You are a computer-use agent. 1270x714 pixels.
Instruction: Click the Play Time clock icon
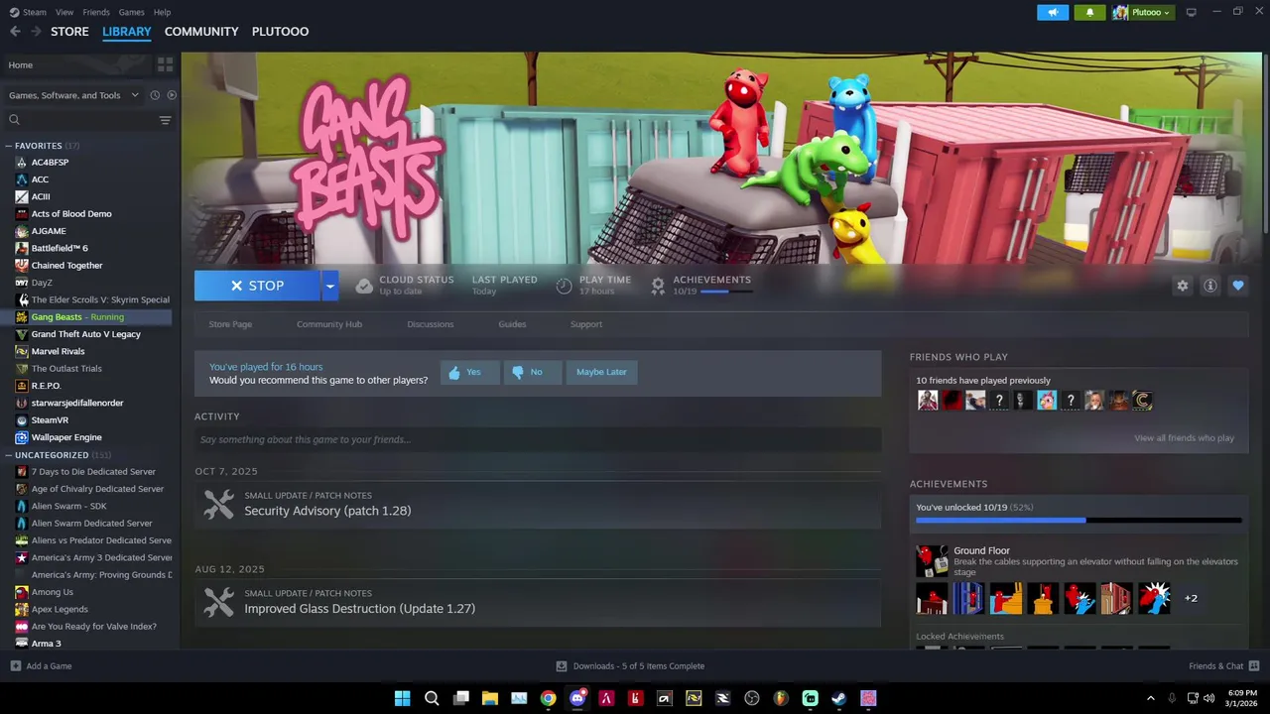pyautogui.click(x=564, y=286)
